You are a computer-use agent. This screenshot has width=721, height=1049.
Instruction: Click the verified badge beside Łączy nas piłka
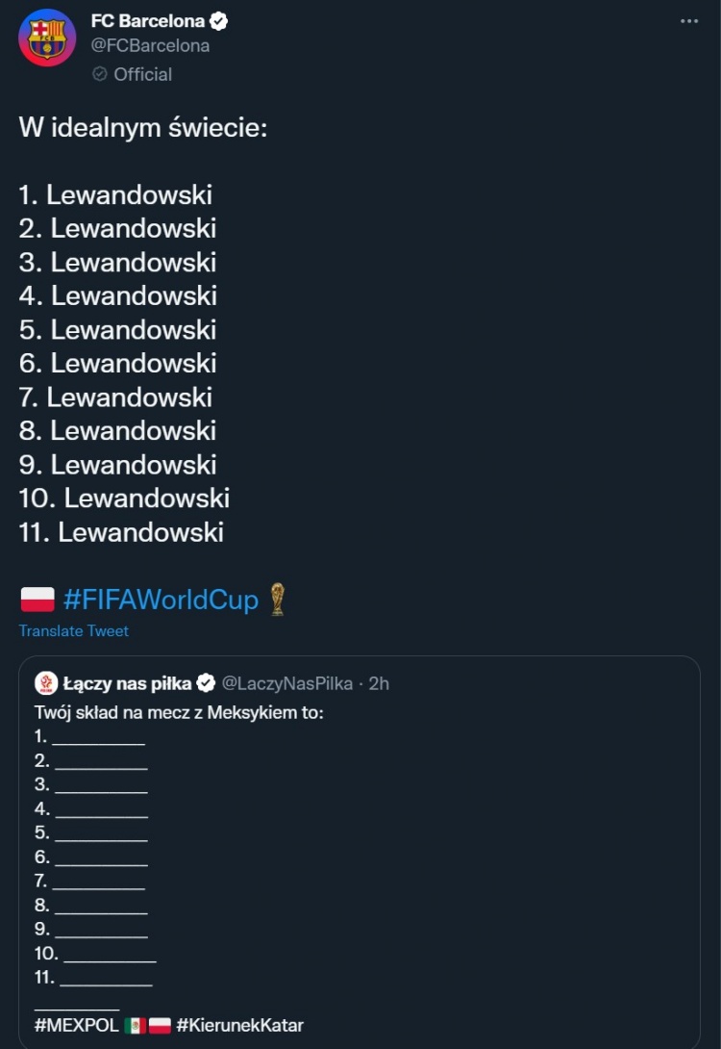[206, 683]
